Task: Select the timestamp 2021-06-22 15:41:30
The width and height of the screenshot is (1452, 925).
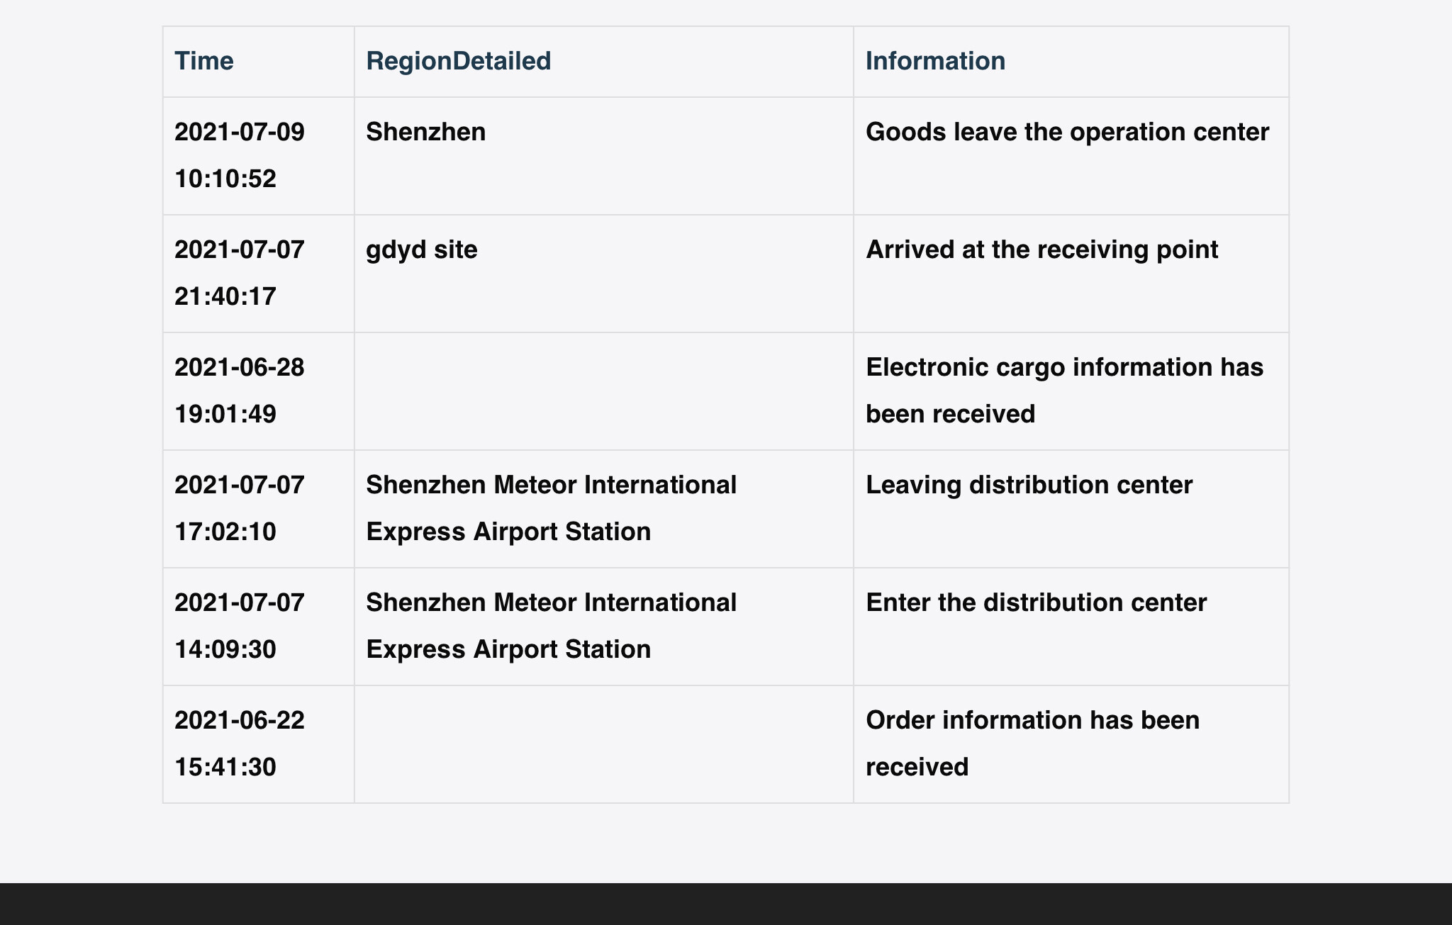Action: click(x=240, y=744)
